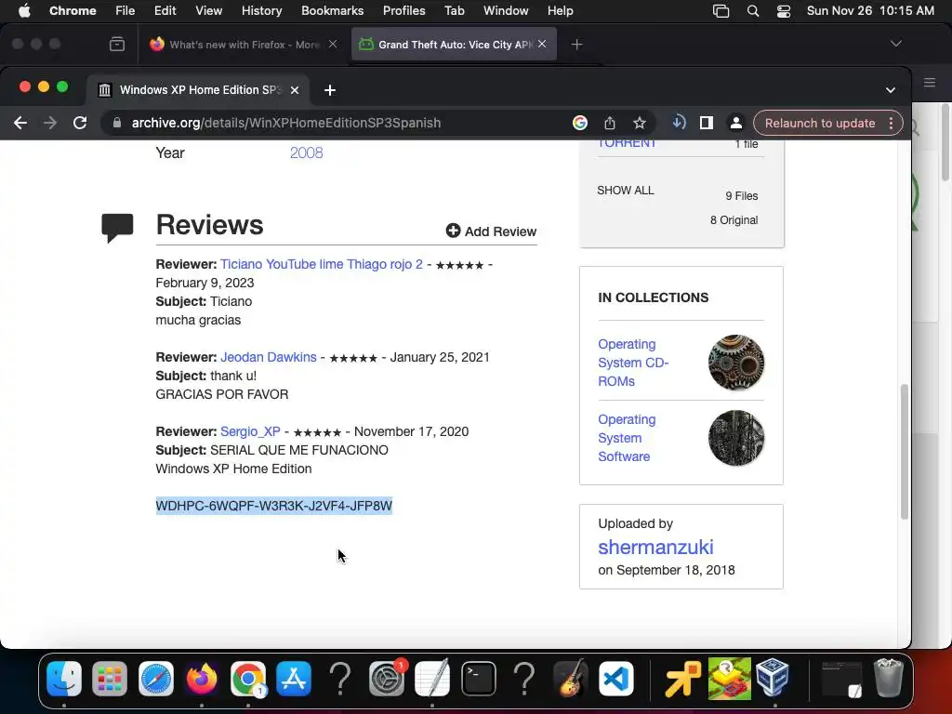Switch to Grand Theft Auto Vice City tab
This screenshot has width=952, height=714.
[454, 45]
